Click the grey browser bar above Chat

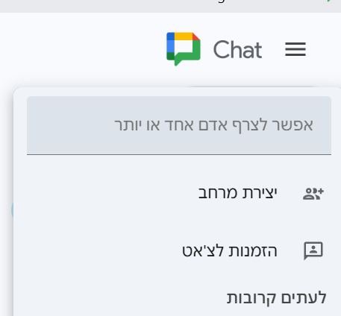(170, 6)
